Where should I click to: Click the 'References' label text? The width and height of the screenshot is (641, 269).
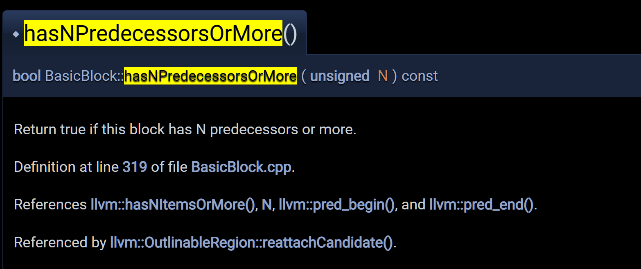coord(50,205)
